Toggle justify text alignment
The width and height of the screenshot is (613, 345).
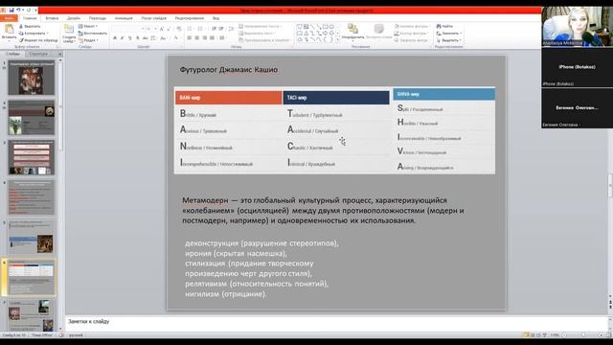click(212, 38)
